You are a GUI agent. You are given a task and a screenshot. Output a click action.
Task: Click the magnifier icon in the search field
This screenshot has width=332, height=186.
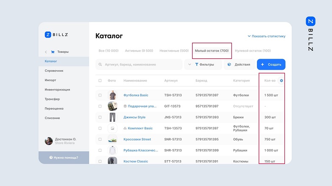(100, 65)
